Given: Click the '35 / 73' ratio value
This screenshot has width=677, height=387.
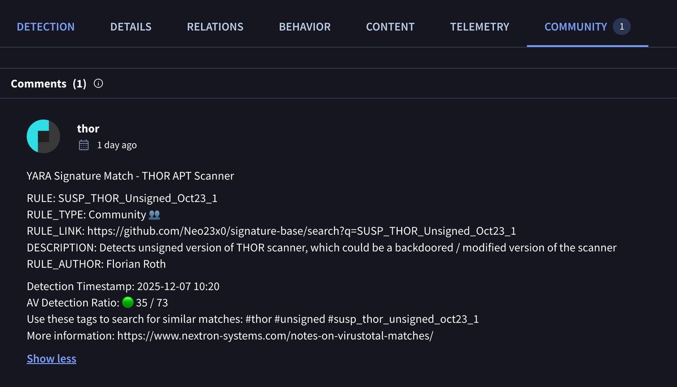Looking at the screenshot, I should pyautogui.click(x=152, y=303).
